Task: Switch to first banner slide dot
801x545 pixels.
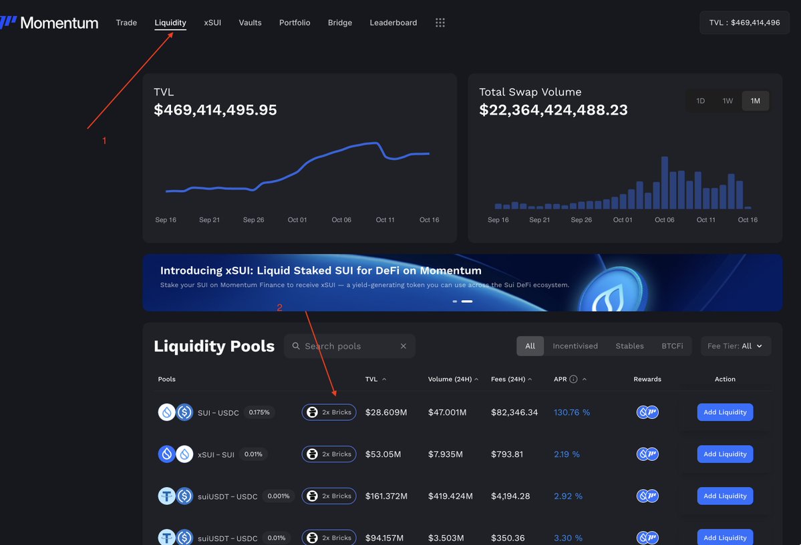Action: [455, 301]
